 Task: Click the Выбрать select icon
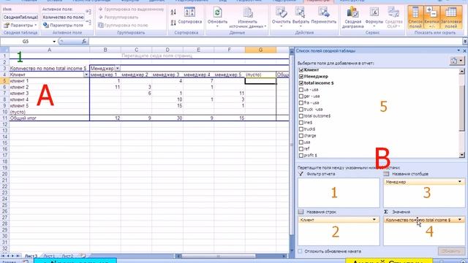click(x=300, y=12)
